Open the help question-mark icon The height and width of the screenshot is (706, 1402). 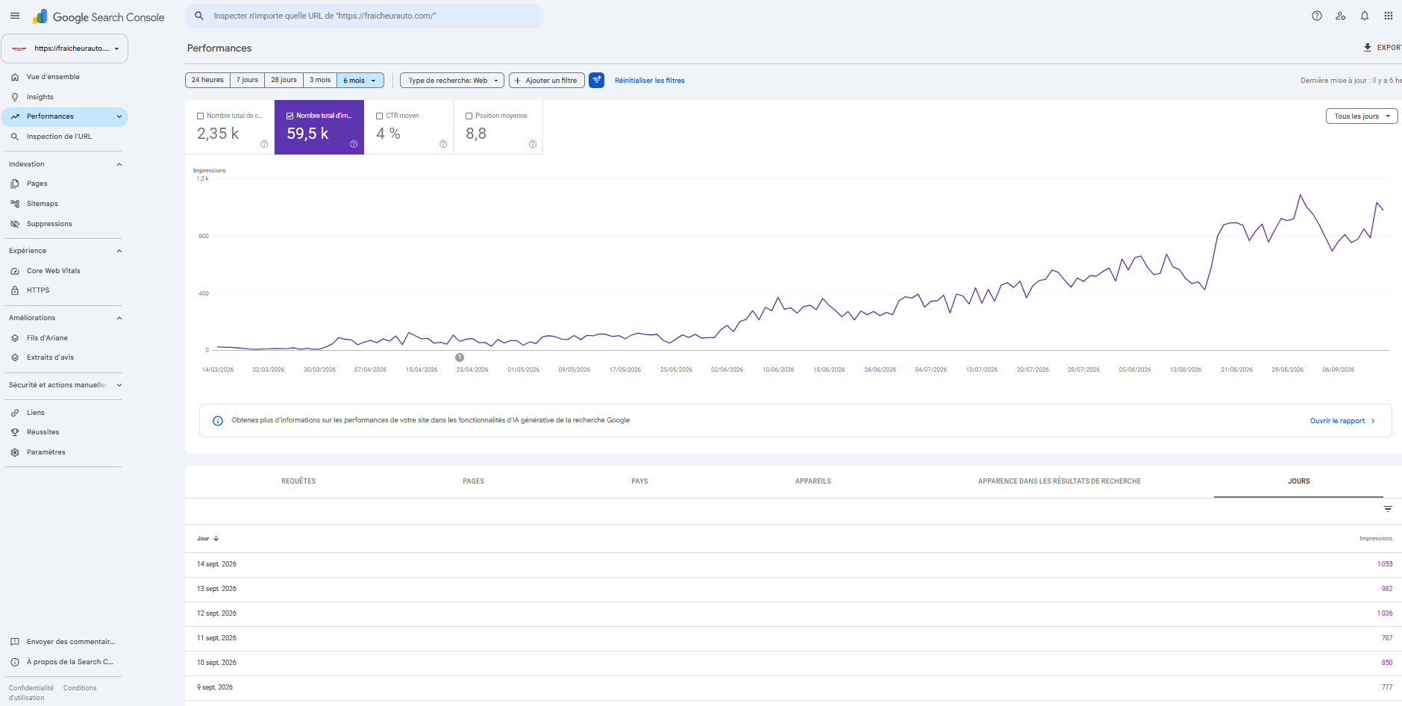[1317, 16]
